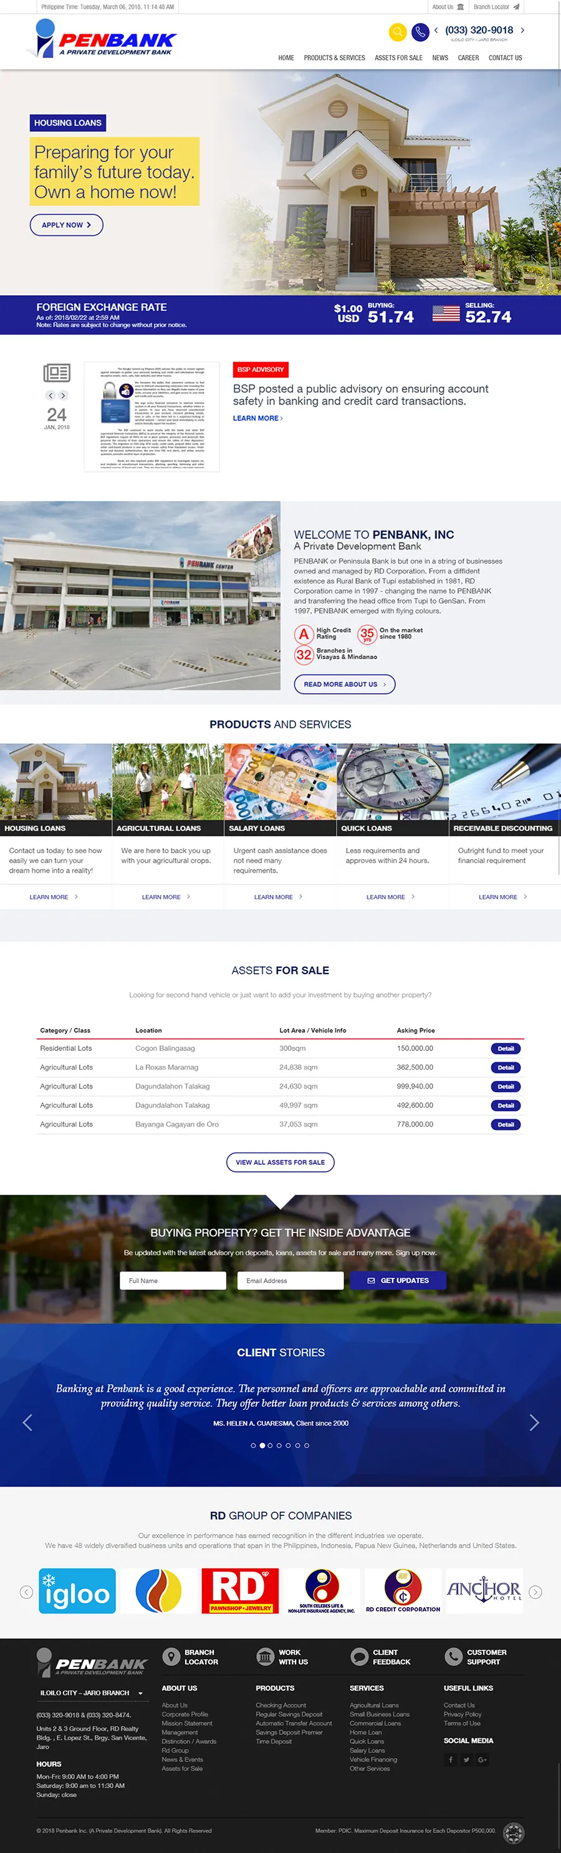Click the newspaper icon beside advisory

[x=57, y=373]
